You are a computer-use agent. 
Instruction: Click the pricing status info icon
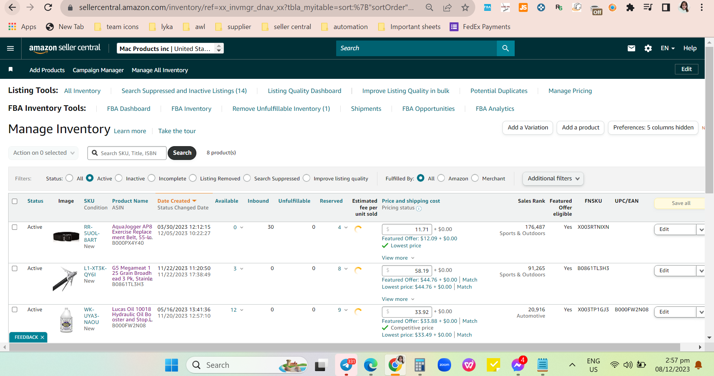coord(419,208)
